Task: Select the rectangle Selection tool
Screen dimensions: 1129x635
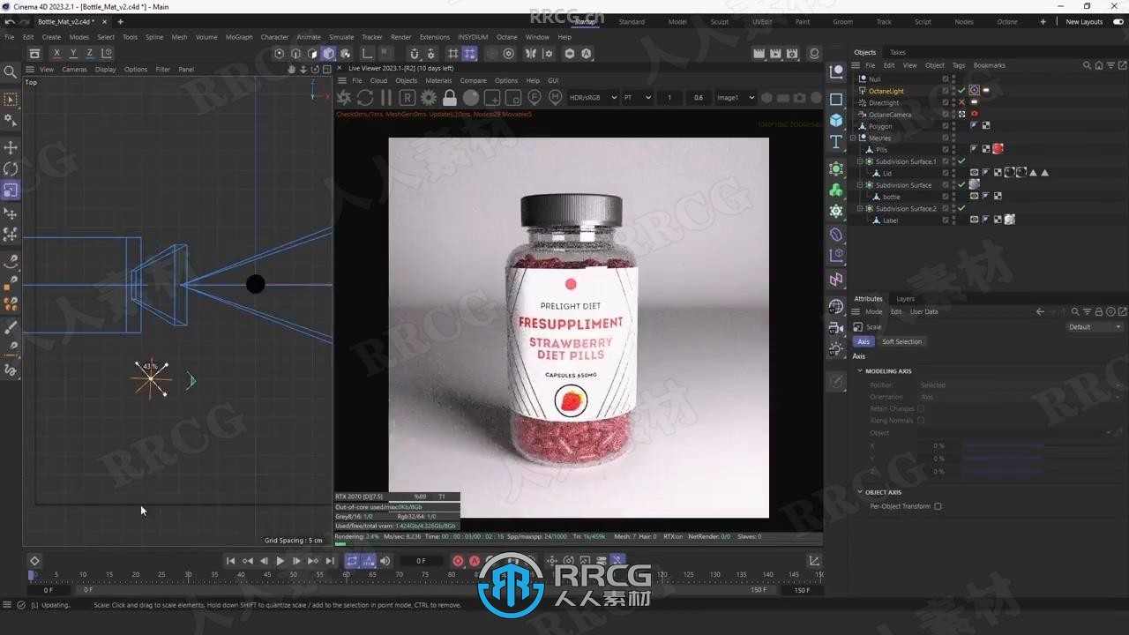Action: tap(11, 100)
